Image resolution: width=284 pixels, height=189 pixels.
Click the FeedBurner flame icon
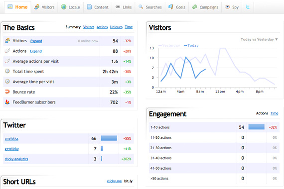point(7,102)
